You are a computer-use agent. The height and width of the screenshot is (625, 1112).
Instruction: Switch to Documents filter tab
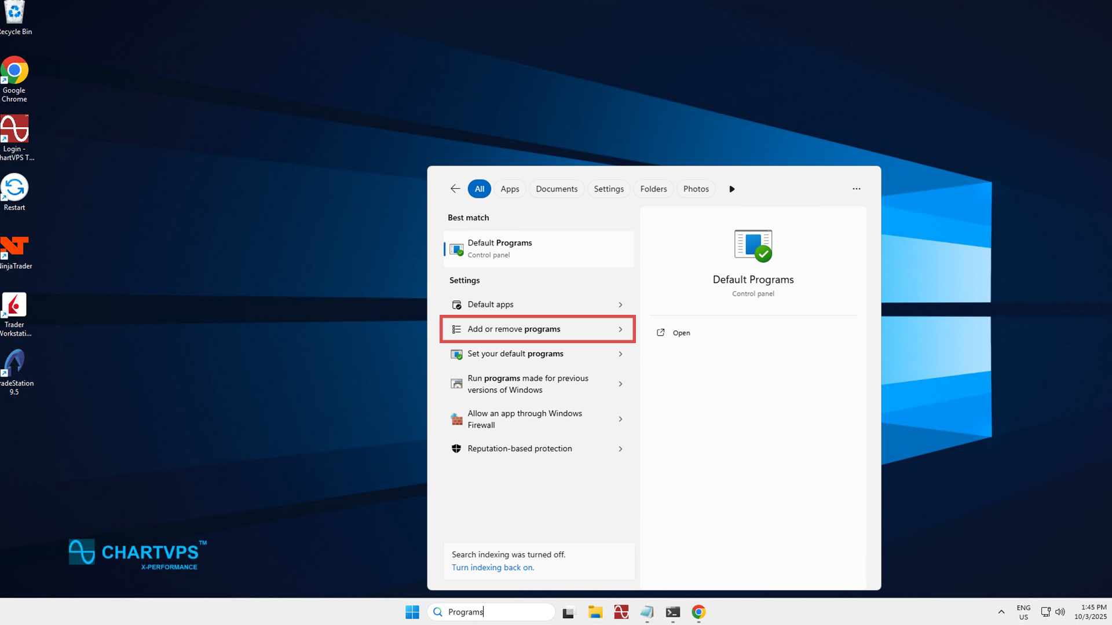(557, 189)
